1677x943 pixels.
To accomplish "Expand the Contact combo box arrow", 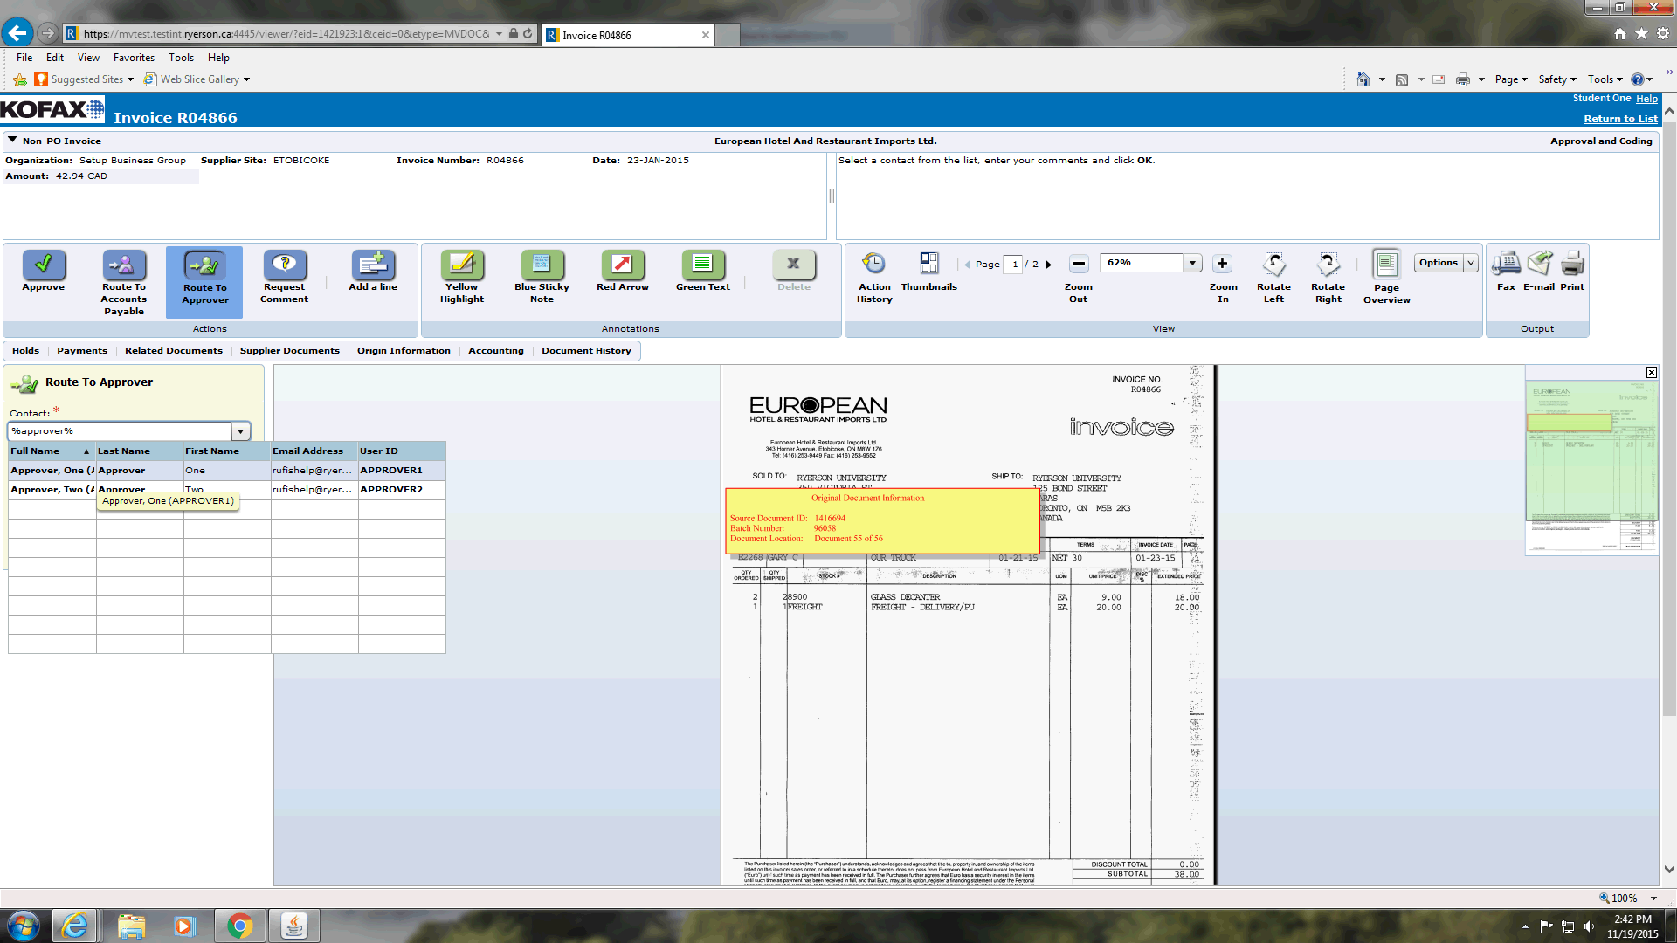I will pos(240,431).
